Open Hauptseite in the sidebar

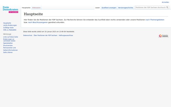coord(7,23)
